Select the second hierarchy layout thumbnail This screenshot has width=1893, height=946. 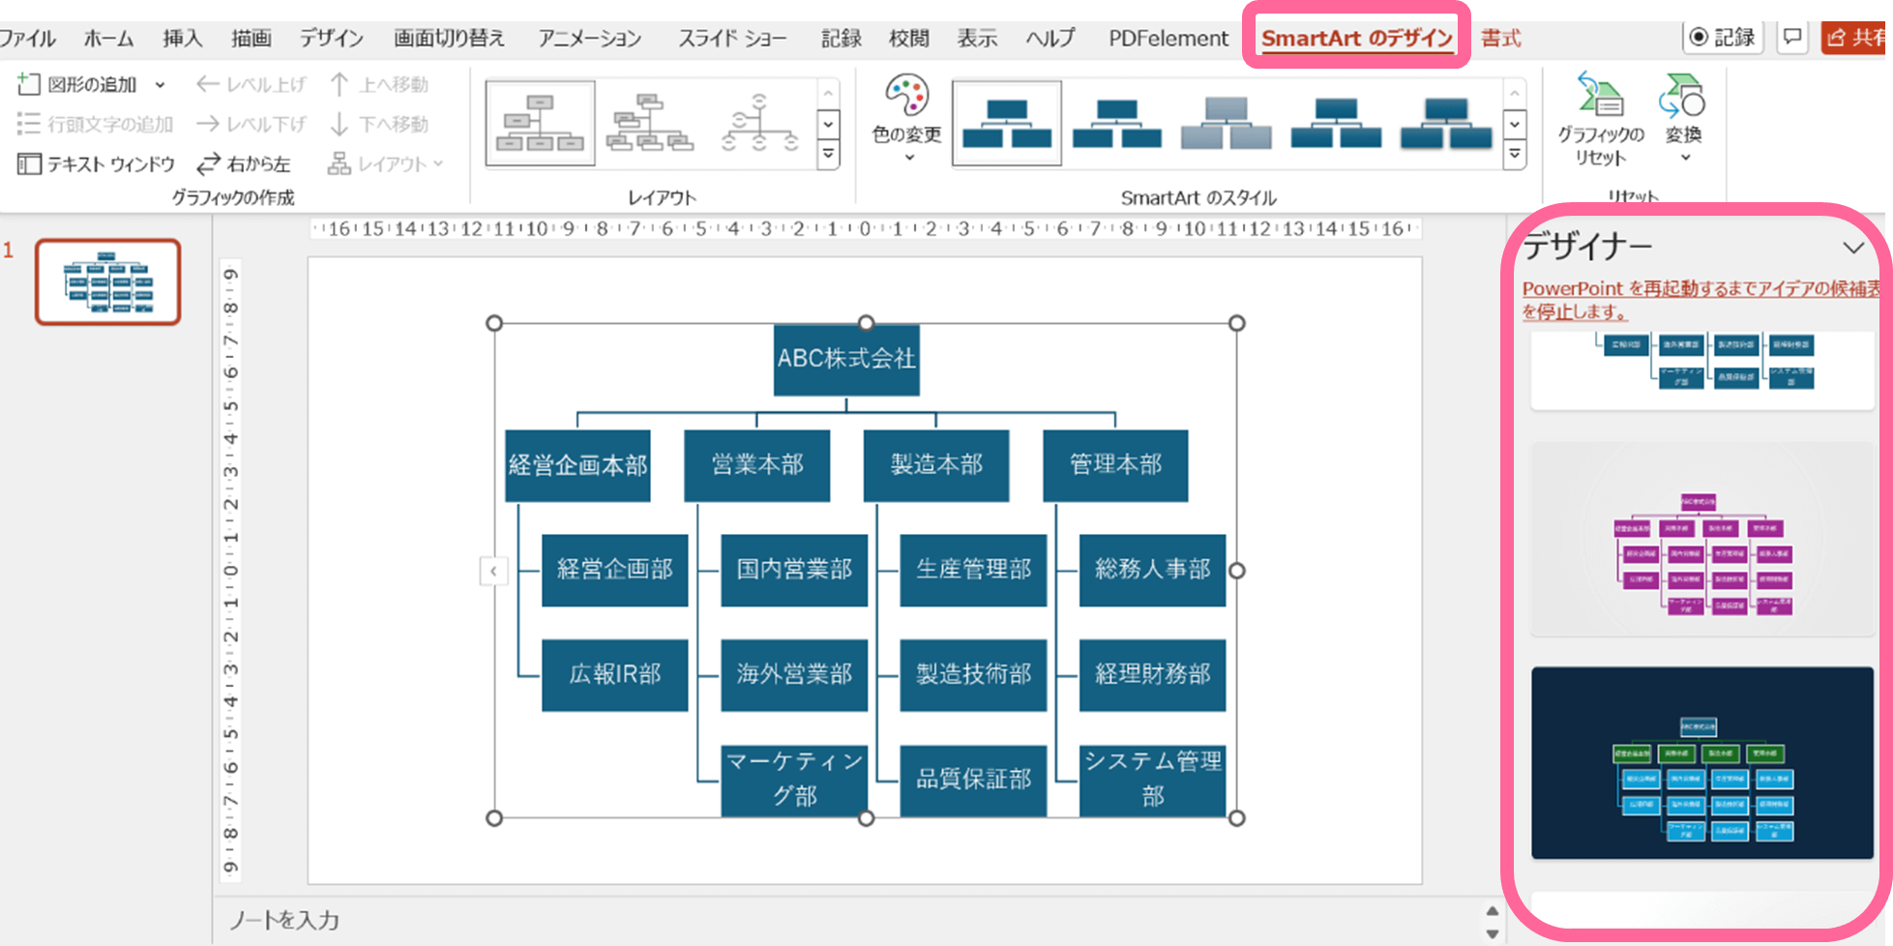click(650, 124)
